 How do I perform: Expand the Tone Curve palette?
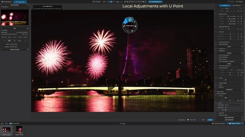coord(222,49)
